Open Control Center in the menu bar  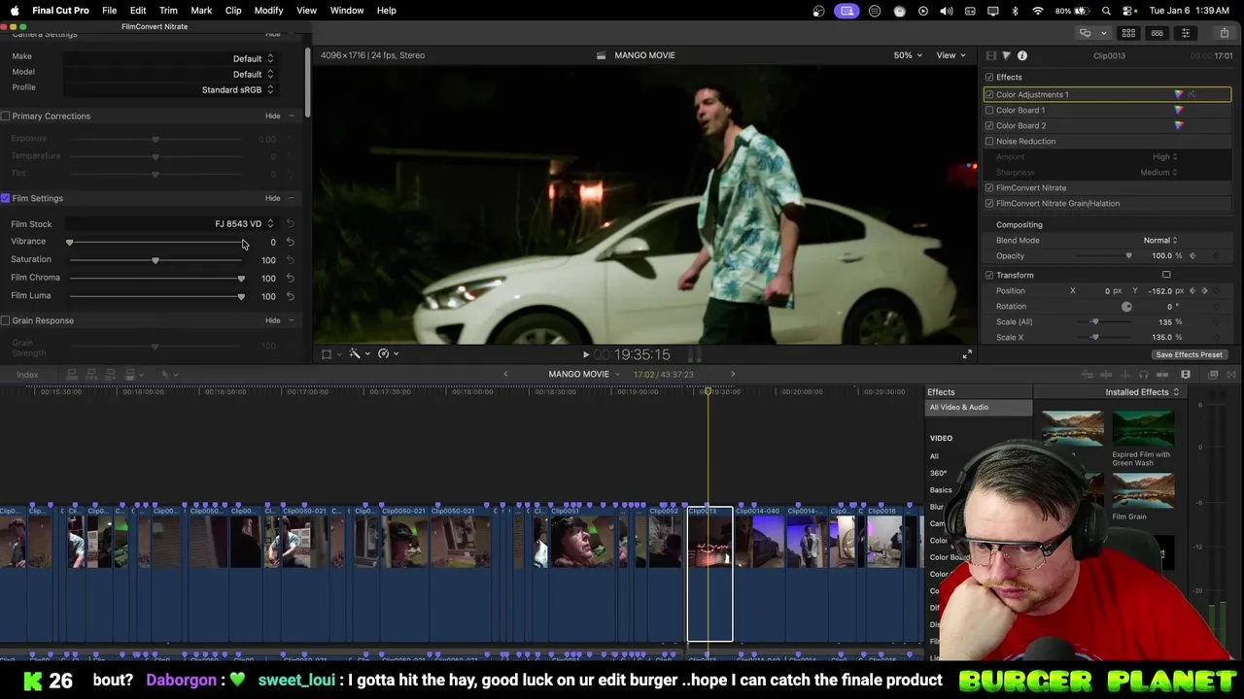click(1128, 11)
